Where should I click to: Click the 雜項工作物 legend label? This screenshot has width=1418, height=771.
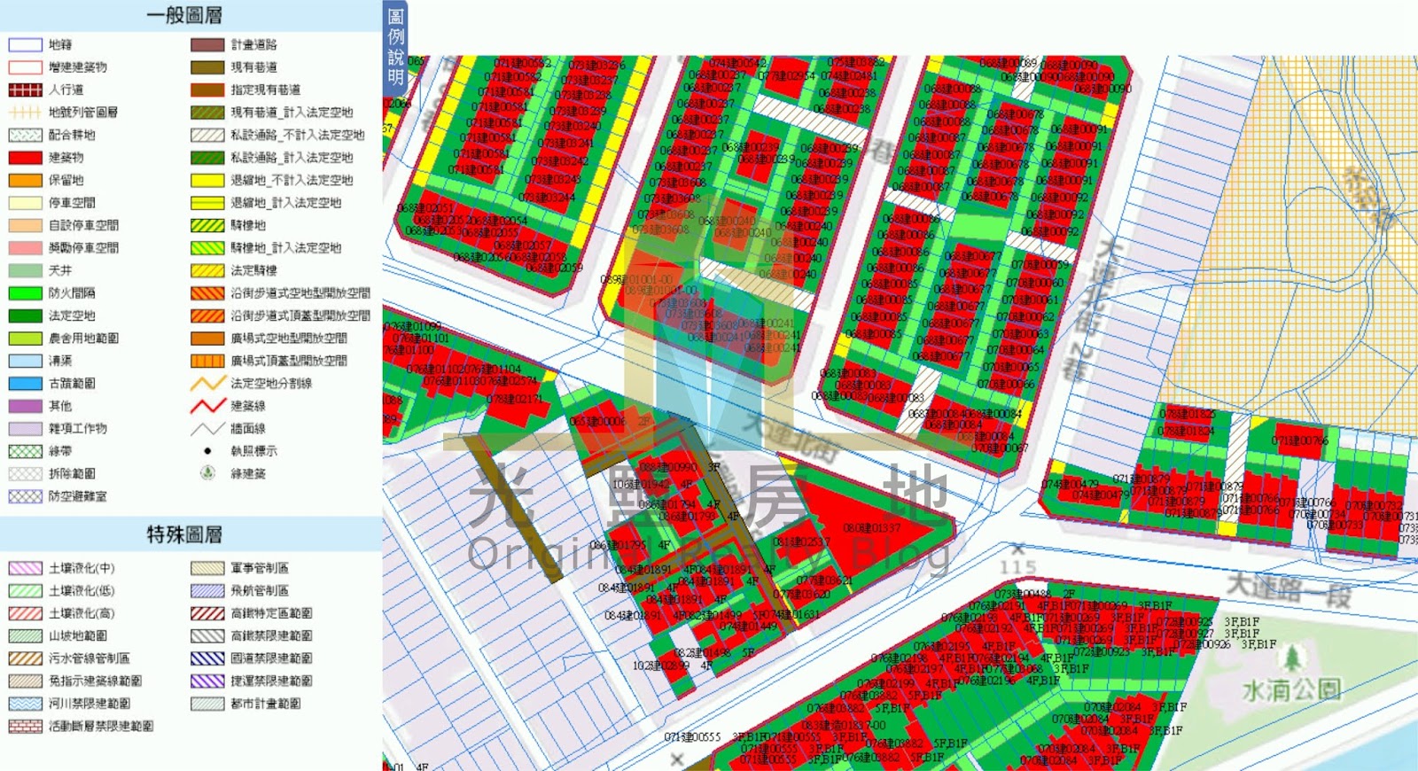[x=78, y=429]
